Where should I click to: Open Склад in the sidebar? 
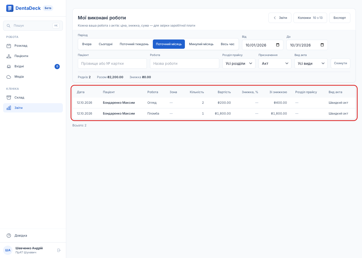(33, 98)
